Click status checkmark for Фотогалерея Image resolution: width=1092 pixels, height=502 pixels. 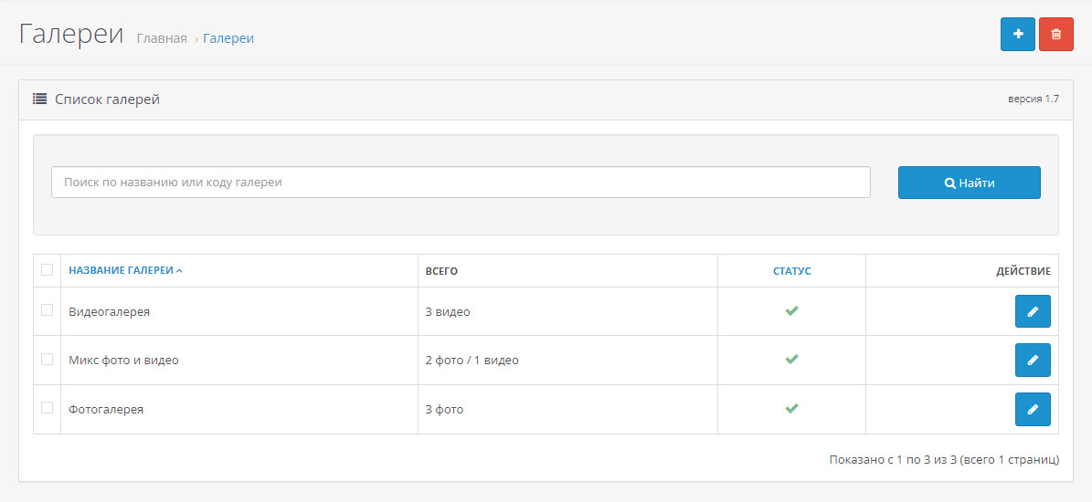[x=791, y=409]
